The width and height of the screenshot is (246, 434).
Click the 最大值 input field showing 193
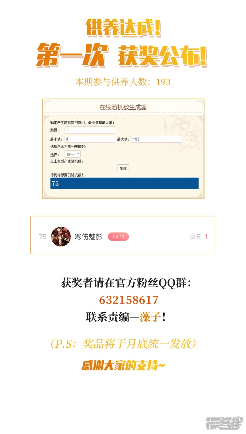click(157, 139)
